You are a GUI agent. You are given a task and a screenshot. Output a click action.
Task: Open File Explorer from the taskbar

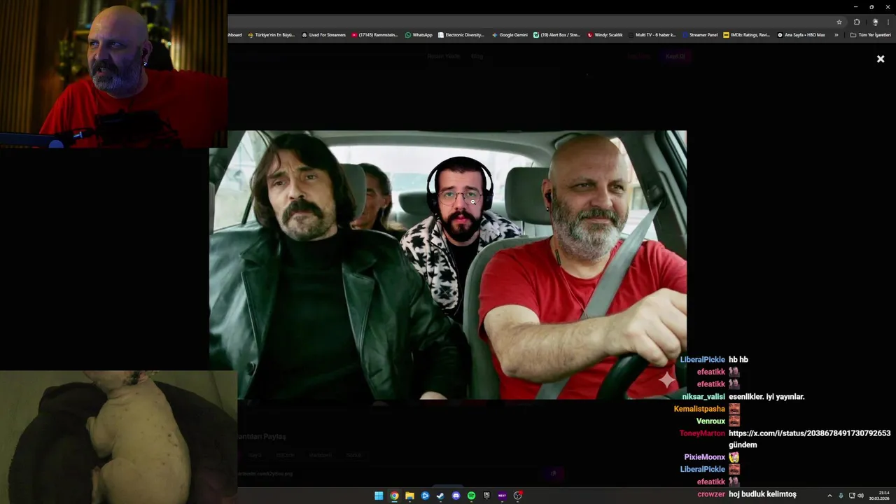(409, 496)
